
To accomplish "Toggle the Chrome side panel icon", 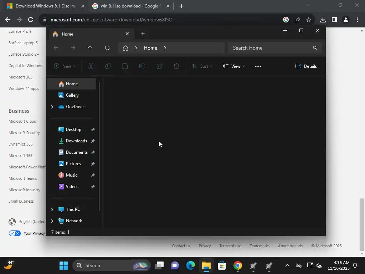I will (334, 20).
